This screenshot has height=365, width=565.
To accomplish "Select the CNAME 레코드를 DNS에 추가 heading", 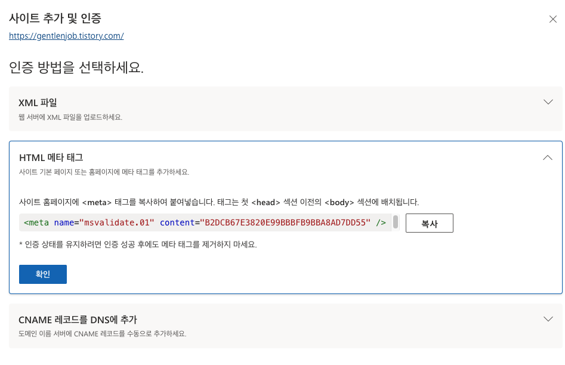I will 78,320.
